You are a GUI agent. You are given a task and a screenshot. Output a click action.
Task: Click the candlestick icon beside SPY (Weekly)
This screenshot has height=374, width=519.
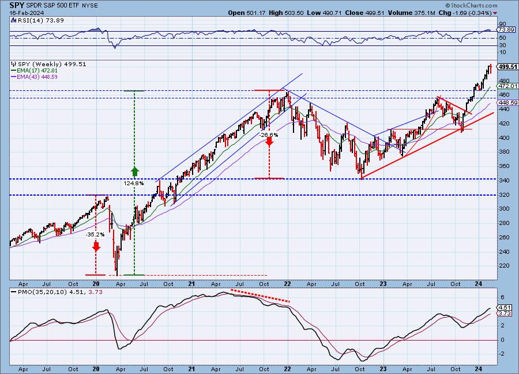click(x=13, y=64)
